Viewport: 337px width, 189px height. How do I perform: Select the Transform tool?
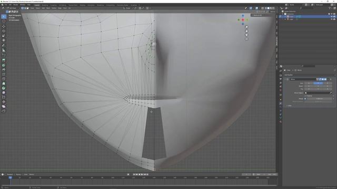click(4, 40)
